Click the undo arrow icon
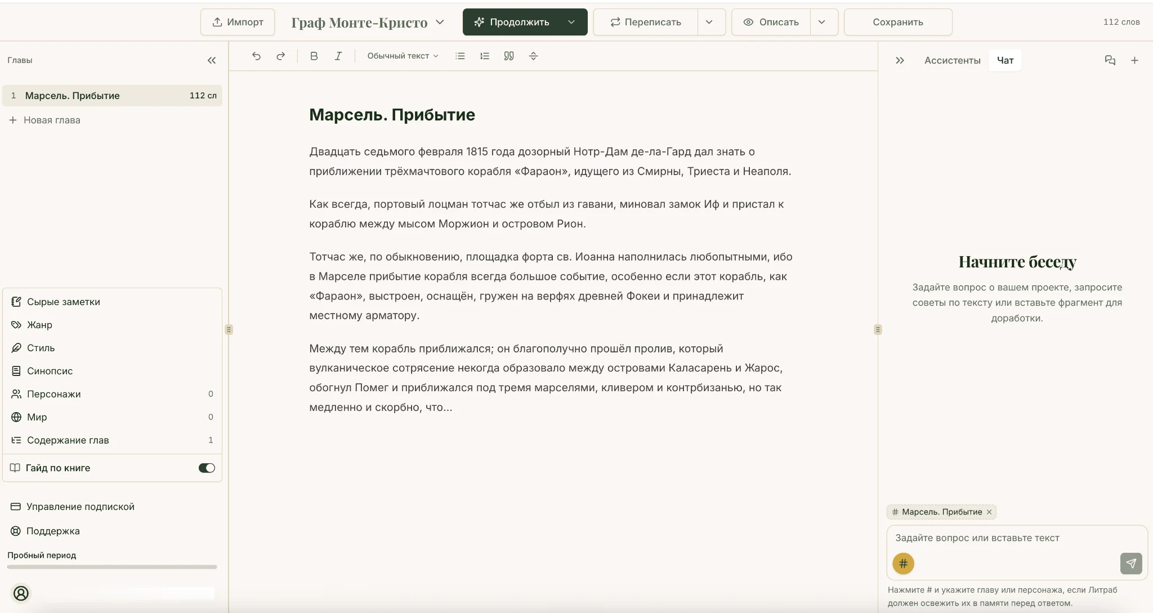 click(x=256, y=56)
